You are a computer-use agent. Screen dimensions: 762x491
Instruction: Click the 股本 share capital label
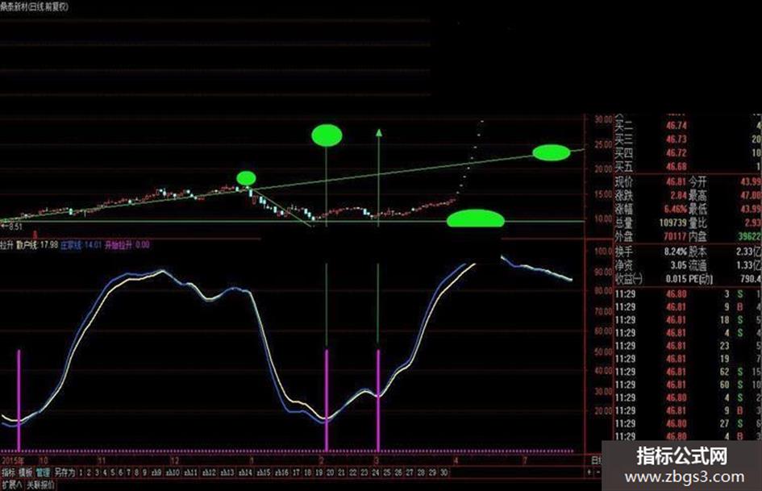tap(697, 252)
